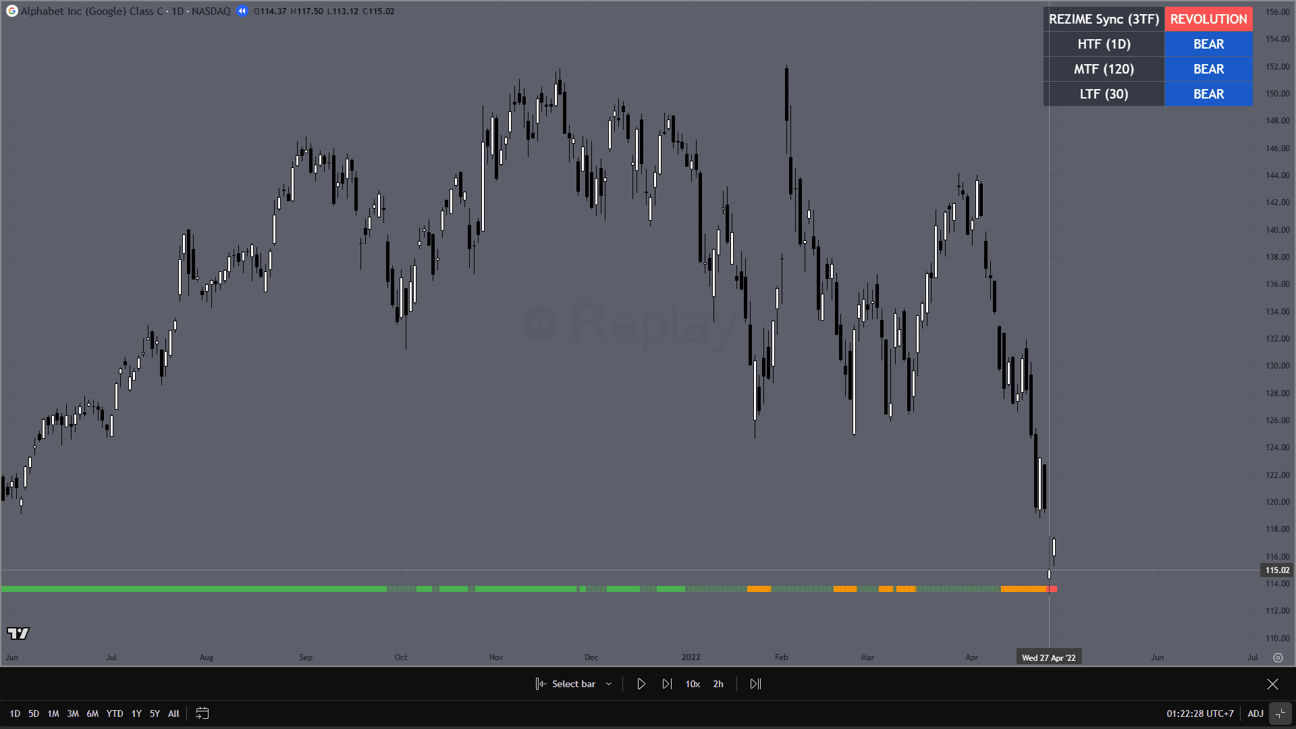This screenshot has height=729, width=1296.
Task: Click the 01:22:28 UTC+7 timezone button
Action: [1199, 713]
